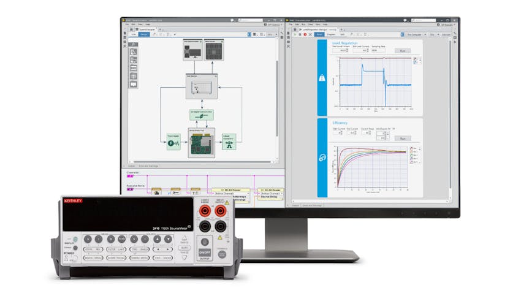This screenshot has height=293, width=521.
Task: Open the zoom percentage dropdown in the right window
Action: 436,34
